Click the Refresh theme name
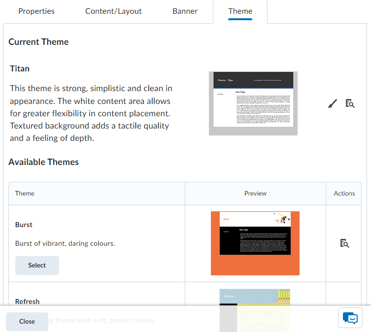This screenshot has height=332, width=371. (x=28, y=301)
